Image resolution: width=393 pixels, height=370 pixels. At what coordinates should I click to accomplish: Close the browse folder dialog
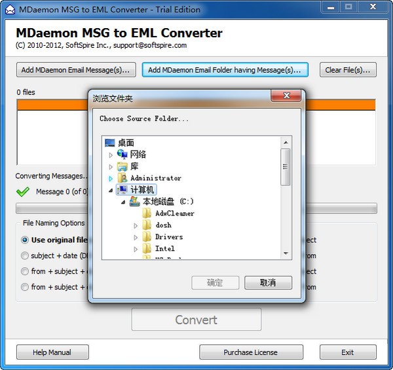coord(286,96)
